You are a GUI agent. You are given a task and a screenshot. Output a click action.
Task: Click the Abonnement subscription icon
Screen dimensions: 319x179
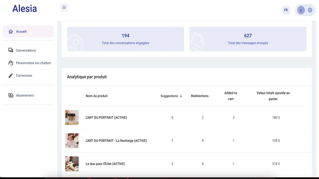11,95
